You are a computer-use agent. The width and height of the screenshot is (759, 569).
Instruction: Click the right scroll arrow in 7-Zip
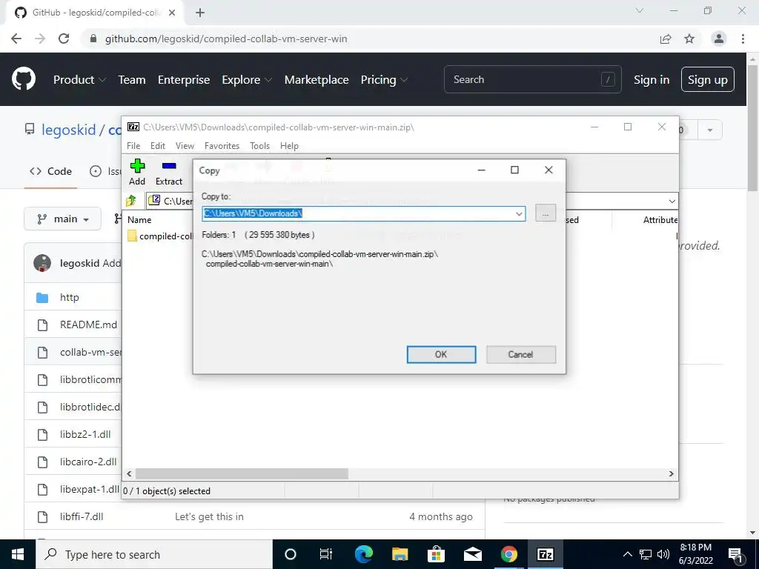tap(671, 473)
